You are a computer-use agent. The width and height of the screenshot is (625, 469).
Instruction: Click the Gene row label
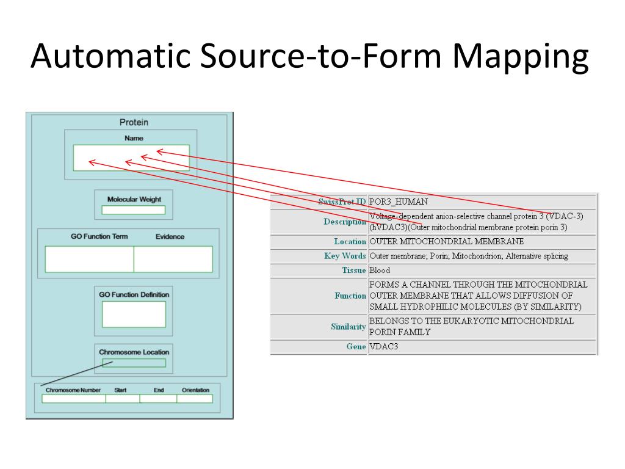pos(356,346)
